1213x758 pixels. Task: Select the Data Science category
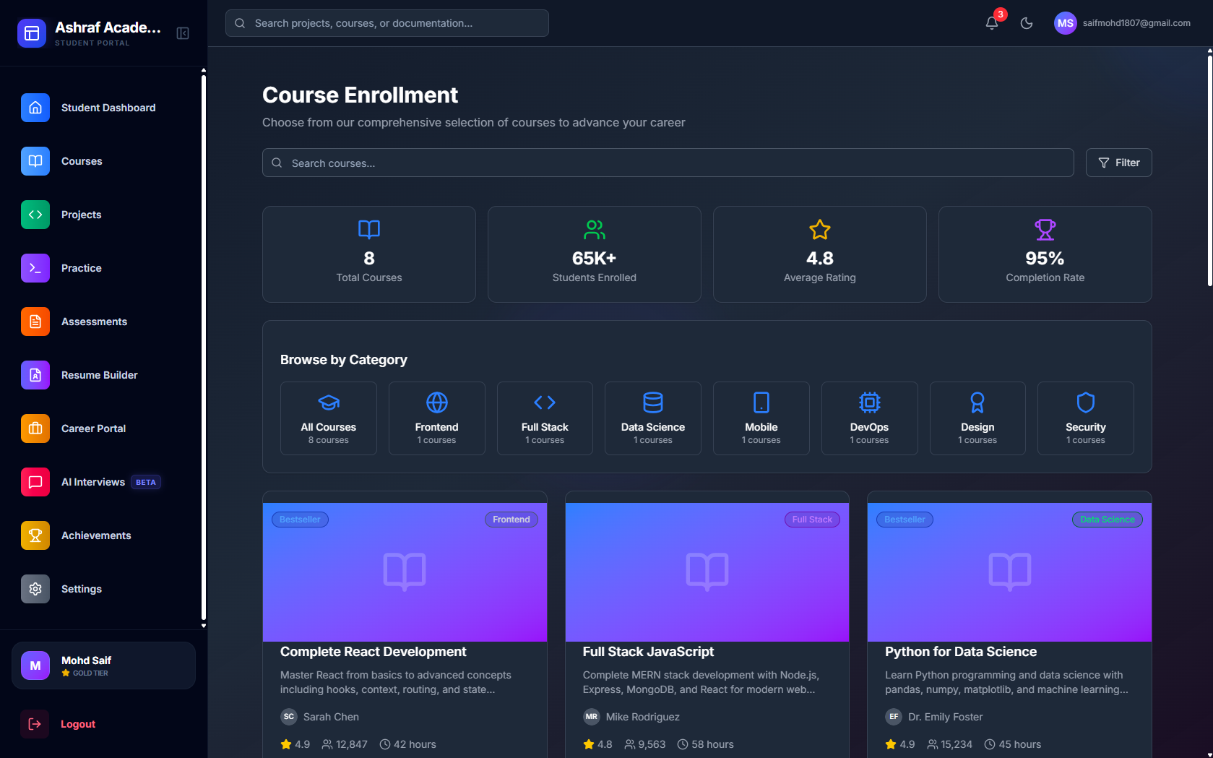[653, 418]
